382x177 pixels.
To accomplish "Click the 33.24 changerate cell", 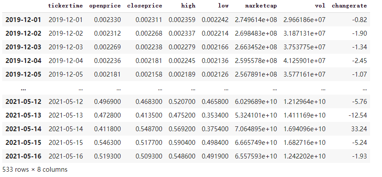I will (x=359, y=129).
